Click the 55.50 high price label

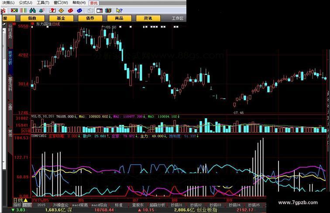(x=111, y=27)
